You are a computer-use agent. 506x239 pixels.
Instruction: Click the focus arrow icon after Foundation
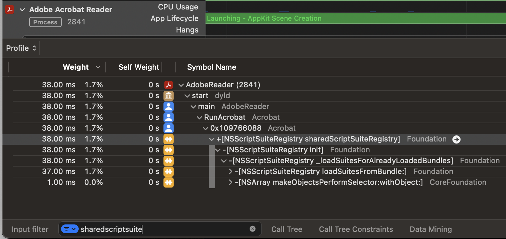(x=457, y=139)
